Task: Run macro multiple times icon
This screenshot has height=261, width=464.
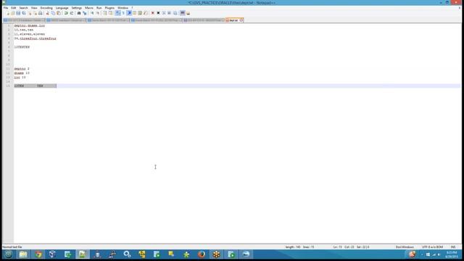Action: point(170,13)
